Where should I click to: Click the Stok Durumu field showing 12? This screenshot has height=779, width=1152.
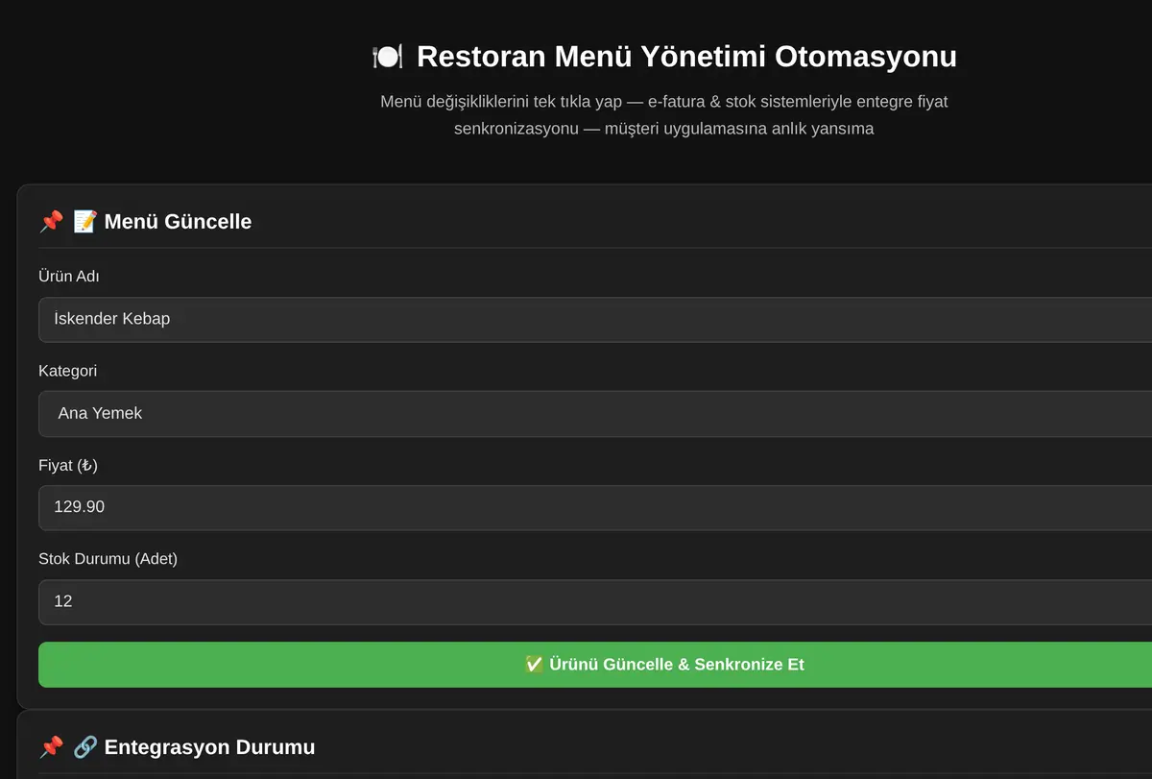(595, 601)
